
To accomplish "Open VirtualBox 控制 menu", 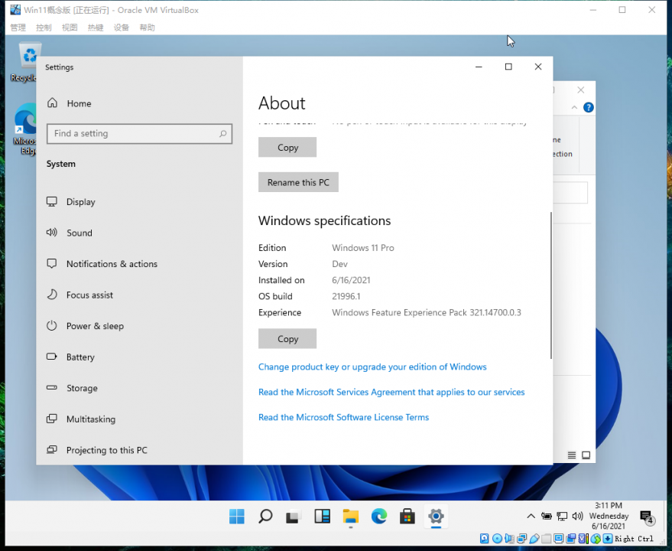I will tap(44, 28).
